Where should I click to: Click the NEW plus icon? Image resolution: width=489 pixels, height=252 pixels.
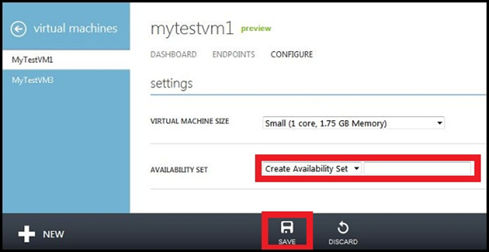pos(26,234)
